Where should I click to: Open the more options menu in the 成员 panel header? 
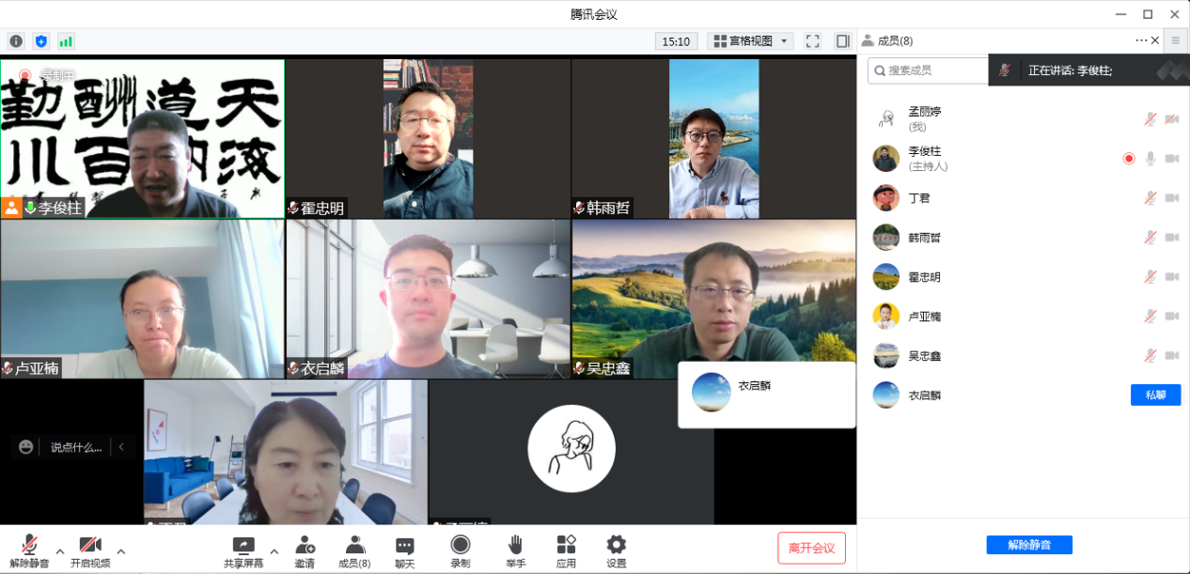(1141, 40)
